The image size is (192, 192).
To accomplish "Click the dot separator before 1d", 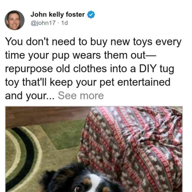I will (58, 23).
